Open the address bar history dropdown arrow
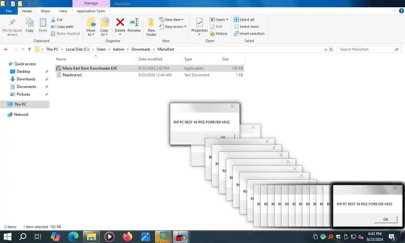 (325, 49)
